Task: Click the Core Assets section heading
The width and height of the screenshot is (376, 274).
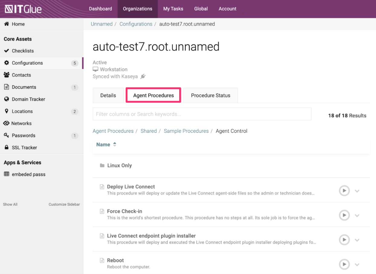Action: (x=18, y=39)
